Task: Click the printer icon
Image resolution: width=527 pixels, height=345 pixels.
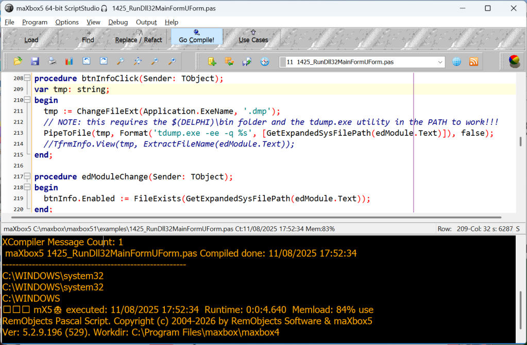Action: [52, 61]
